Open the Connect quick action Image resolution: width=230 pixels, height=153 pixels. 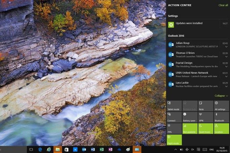[174, 117]
